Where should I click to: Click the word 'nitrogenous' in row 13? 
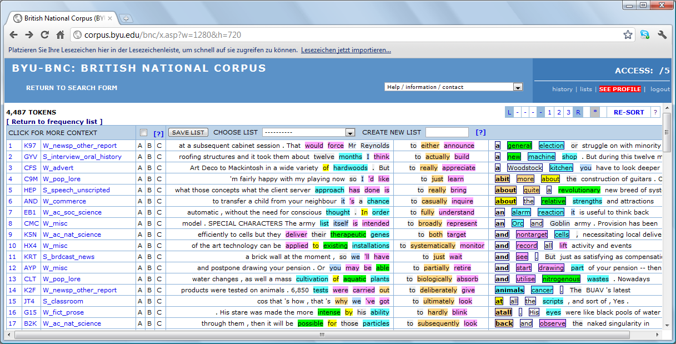[x=562, y=279]
